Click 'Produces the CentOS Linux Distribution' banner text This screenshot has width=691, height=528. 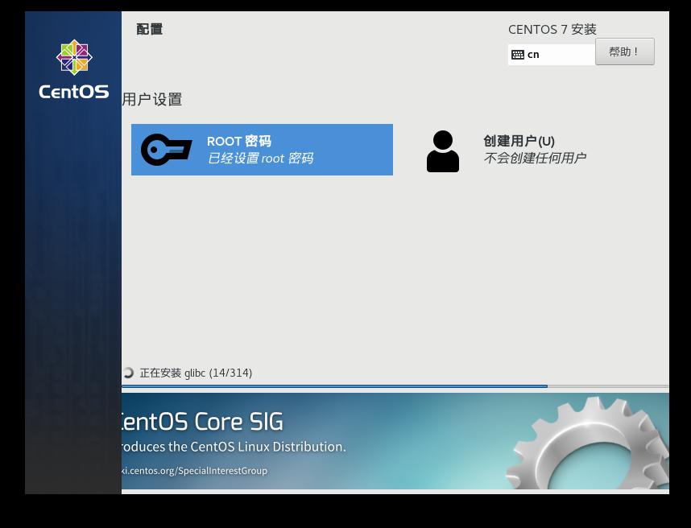pyautogui.click(x=234, y=447)
